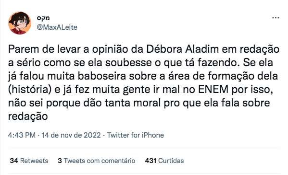The height and width of the screenshot is (175, 288).
Task: Click the 4:43 PM timestamp
Action: 22,135
